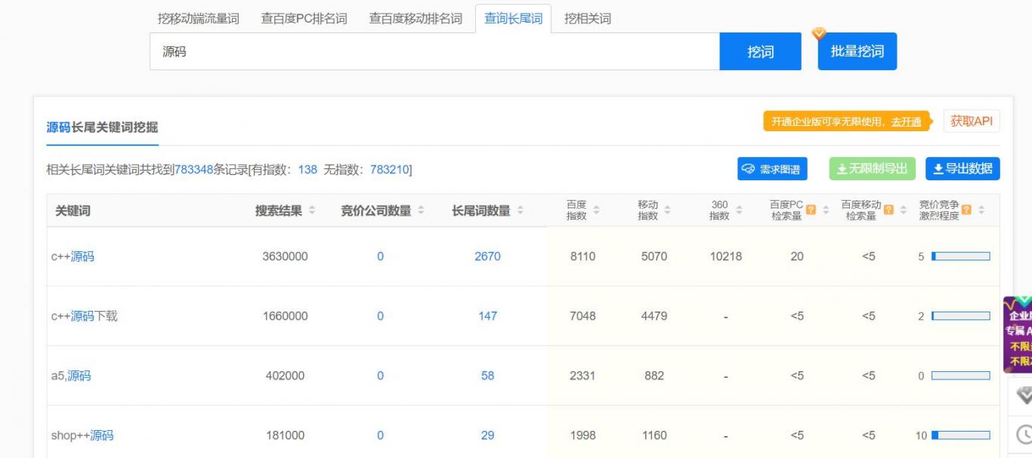
Task: Click the 批量挖词 button
Action: pyautogui.click(x=857, y=51)
